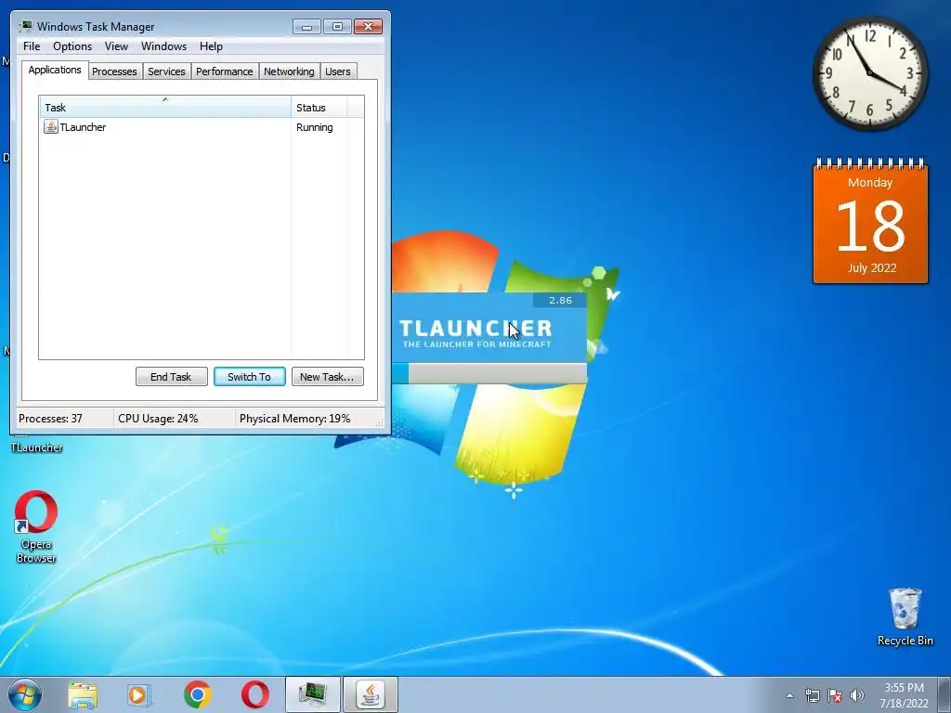Viewport: 951px width, 713px height.
Task: Click the 2.86 version label on splash
Action: click(560, 300)
